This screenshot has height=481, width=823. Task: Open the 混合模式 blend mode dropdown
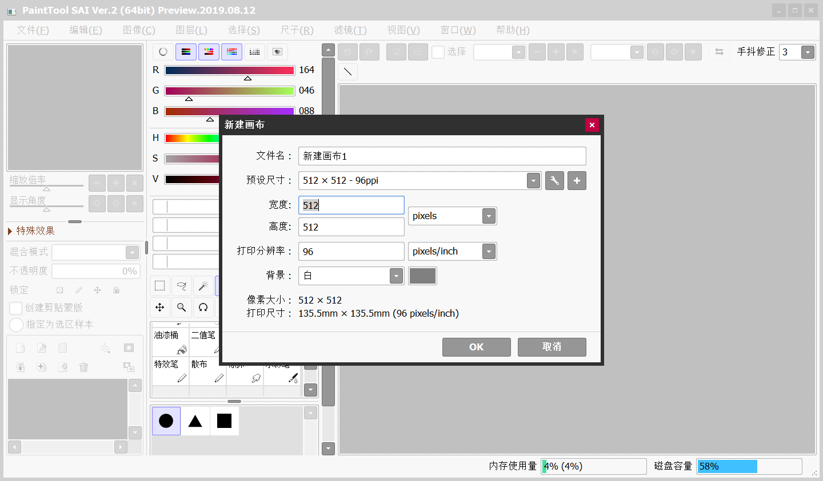tap(132, 252)
